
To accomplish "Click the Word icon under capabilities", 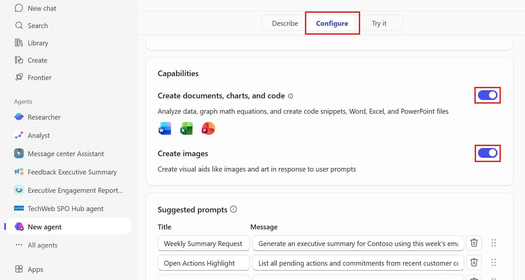I will pos(165,128).
